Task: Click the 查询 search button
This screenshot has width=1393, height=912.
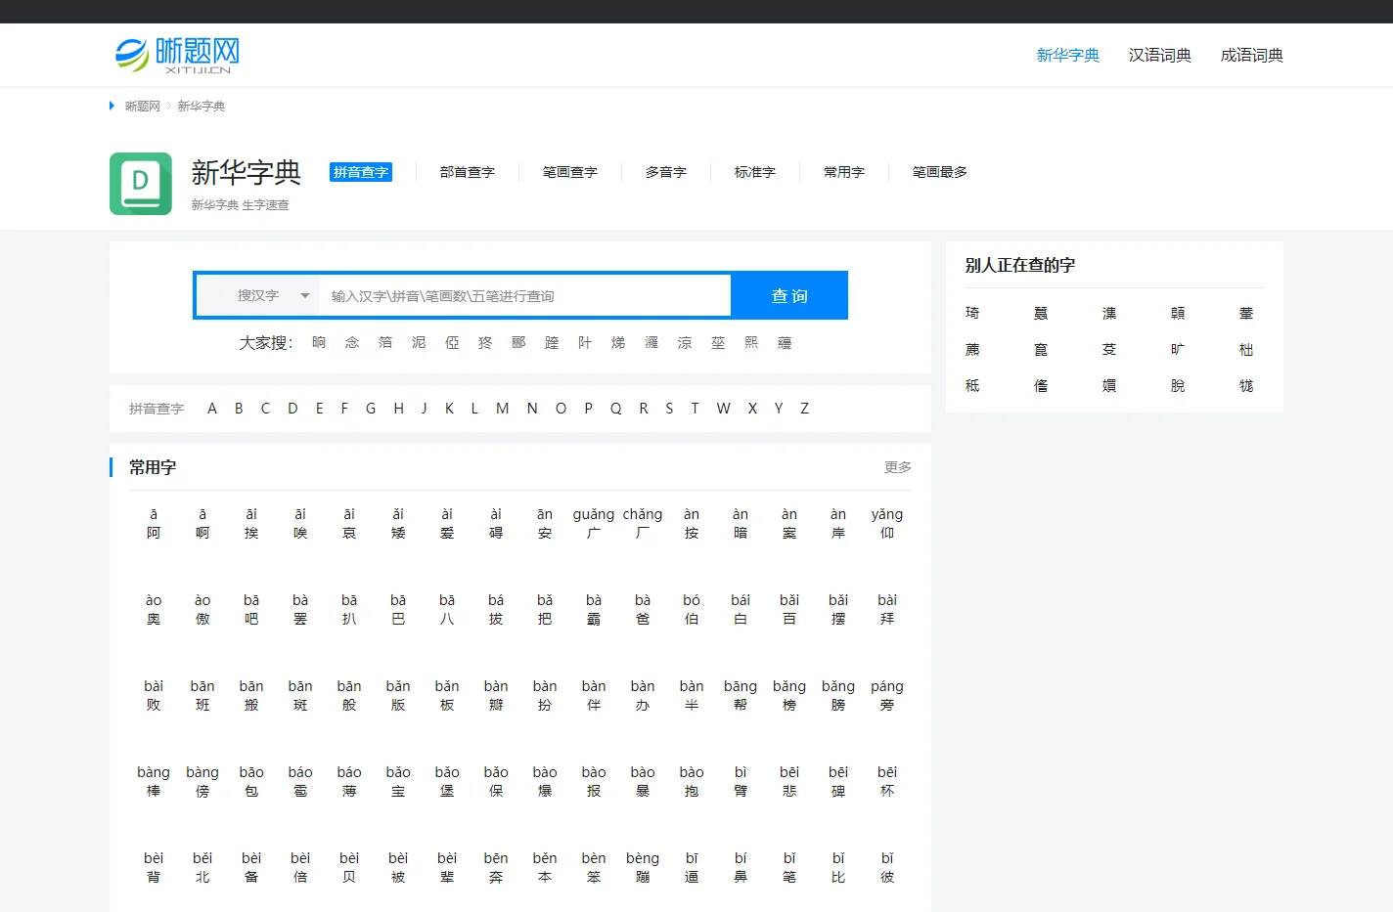Action: tap(789, 295)
